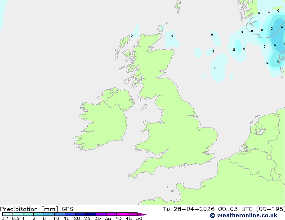The image size is (285, 220).
Task: Click the 15 to 20 mm legend swatch
Action: [x=70, y=214]
